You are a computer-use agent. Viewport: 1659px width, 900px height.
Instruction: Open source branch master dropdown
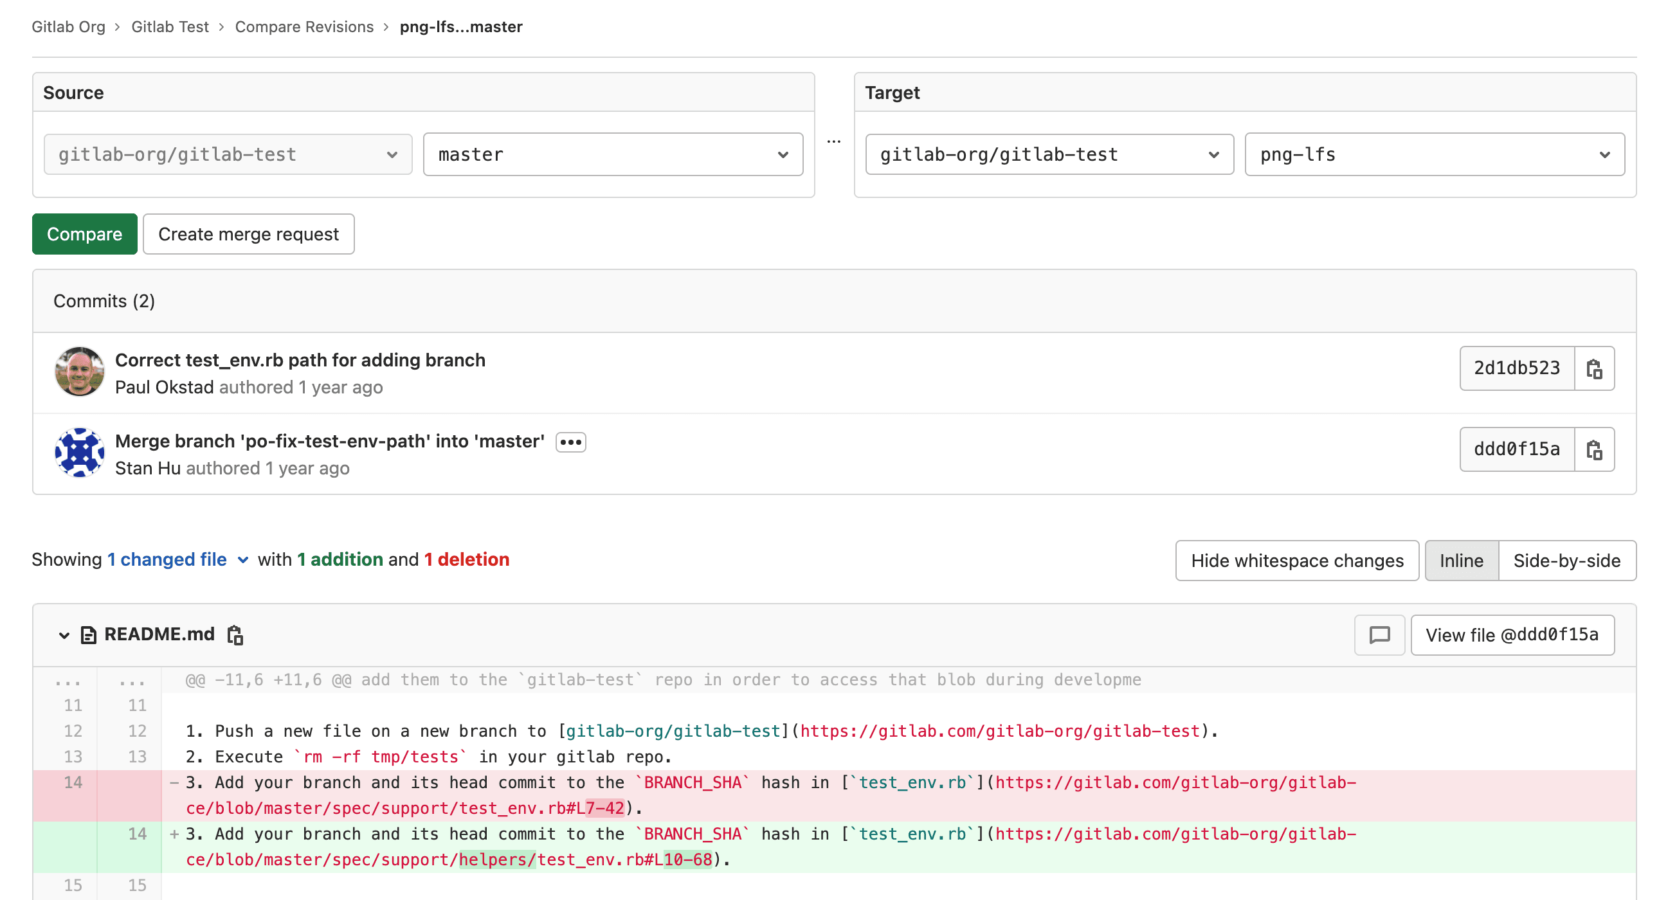click(x=612, y=154)
